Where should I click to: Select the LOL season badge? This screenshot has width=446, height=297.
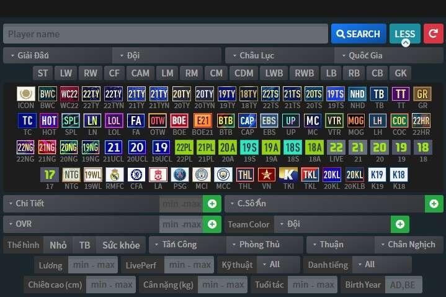point(114,121)
